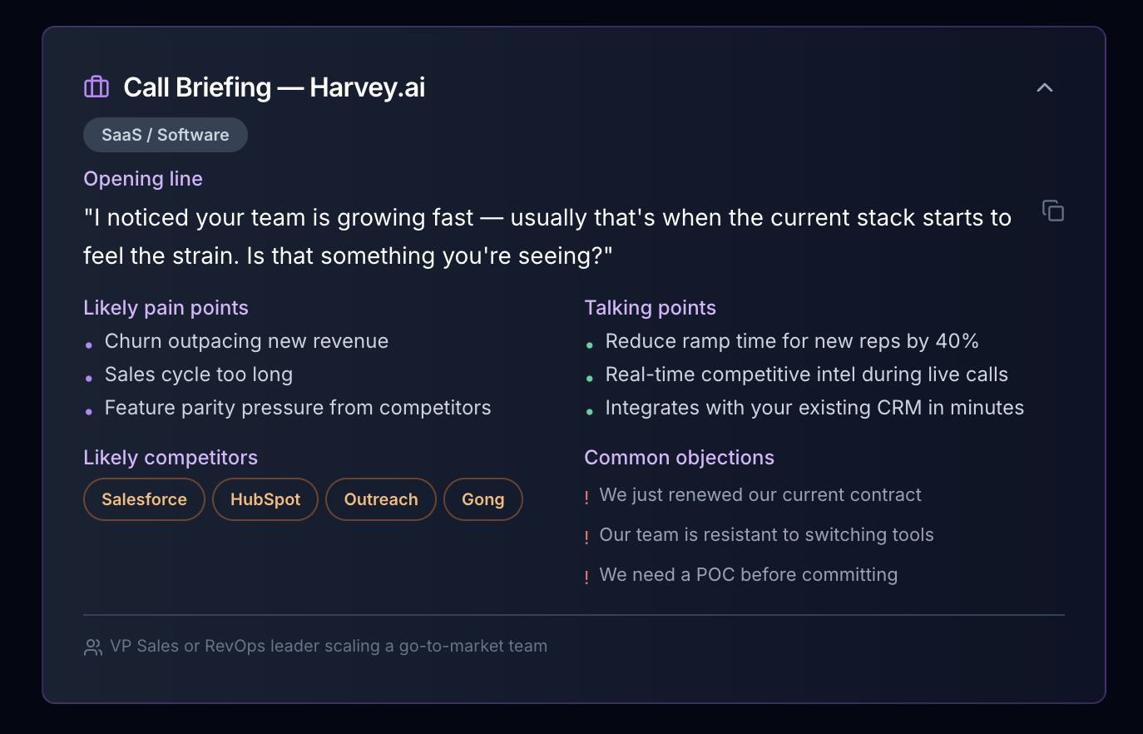Copy the opening line to clipboard

pos(1053,211)
